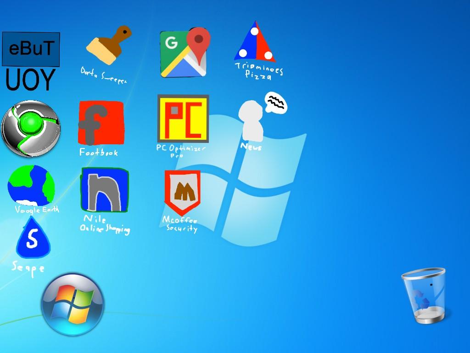Click the Windows Start orb
Viewport: 470px width, 353px height.
point(73,304)
